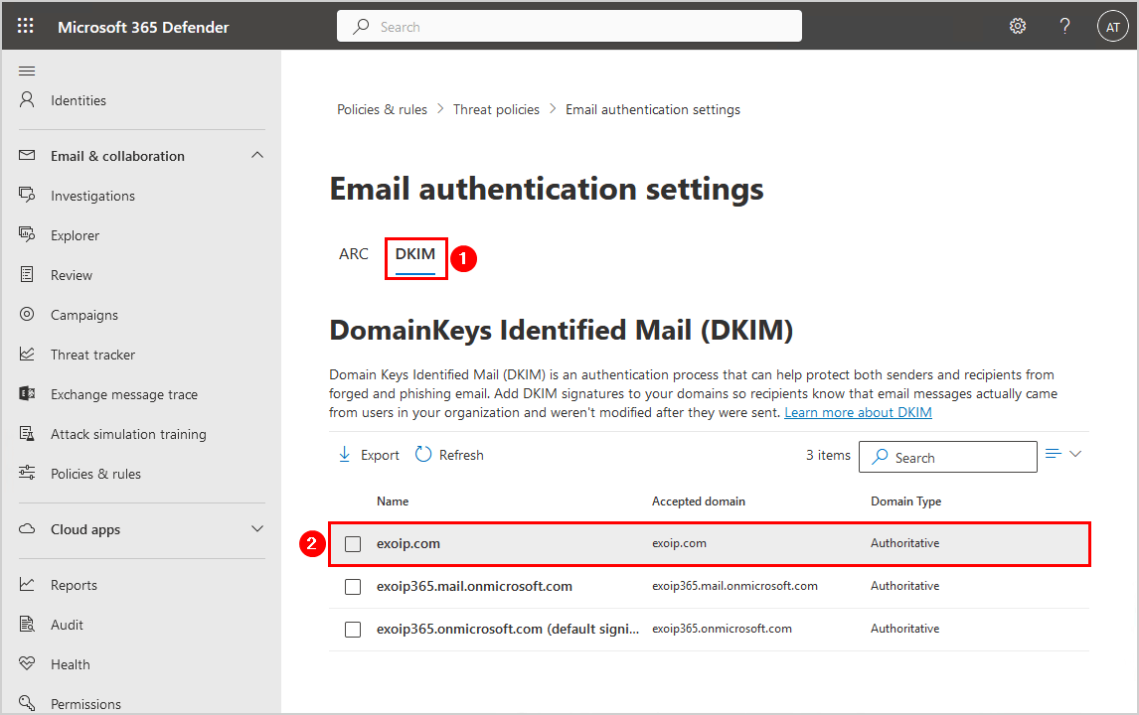Check the exoip365.mail.onmicrosoft.com row checkbox
This screenshot has height=715, width=1139.
coord(353,587)
